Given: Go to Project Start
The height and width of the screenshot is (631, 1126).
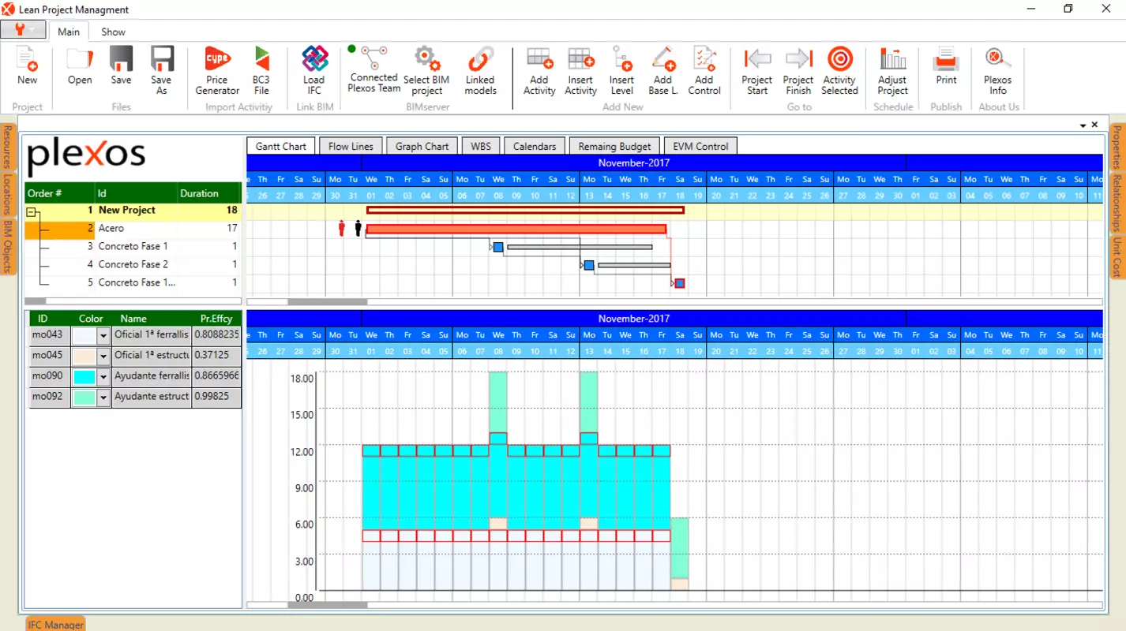Looking at the screenshot, I should coord(757,71).
